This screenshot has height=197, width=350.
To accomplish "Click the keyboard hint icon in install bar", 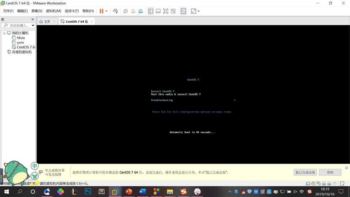I will pos(41,172).
